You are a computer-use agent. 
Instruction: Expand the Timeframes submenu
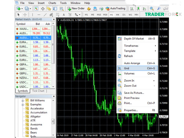click(137, 46)
